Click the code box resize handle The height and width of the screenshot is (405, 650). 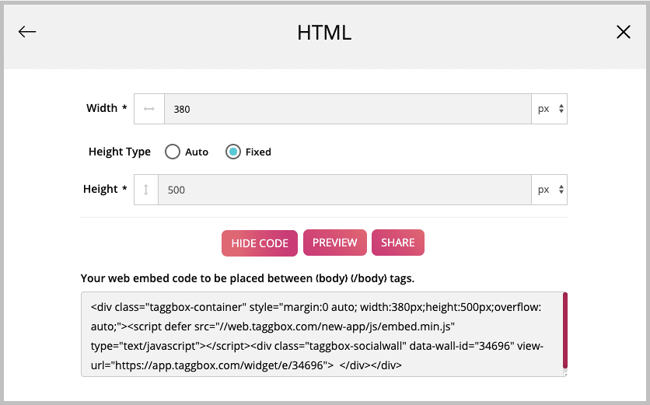click(x=565, y=375)
